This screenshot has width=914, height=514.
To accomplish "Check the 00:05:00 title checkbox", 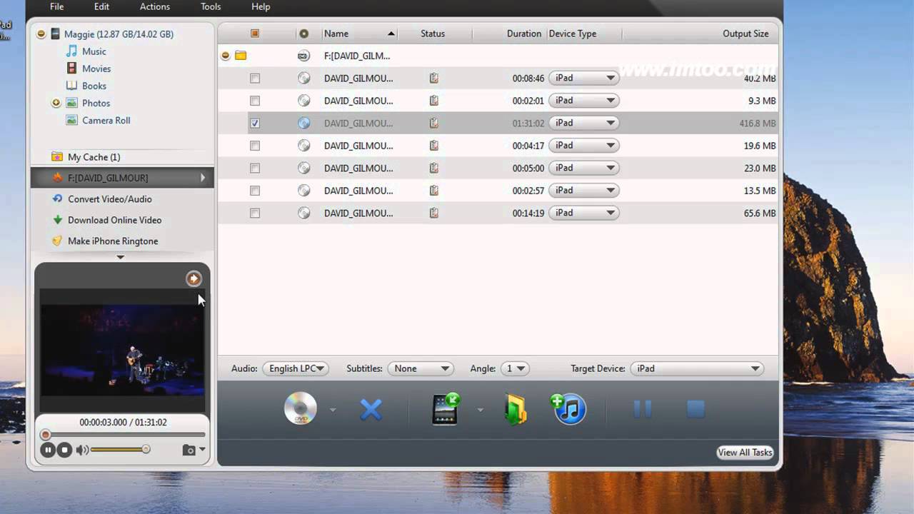I will click(255, 168).
